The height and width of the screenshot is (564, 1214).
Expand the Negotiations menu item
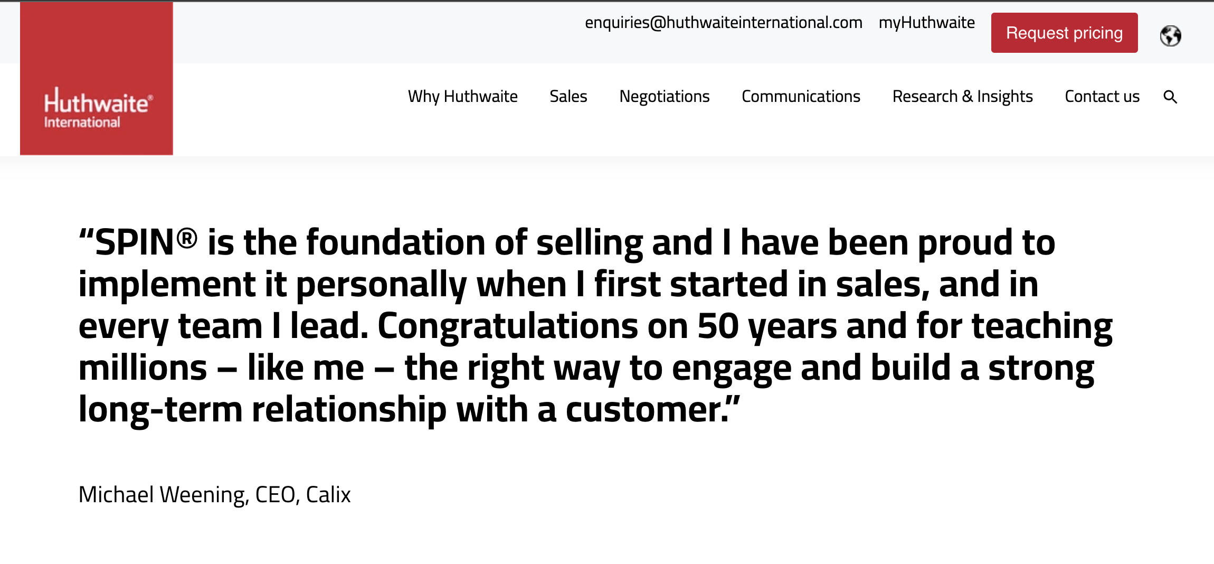[x=665, y=97]
